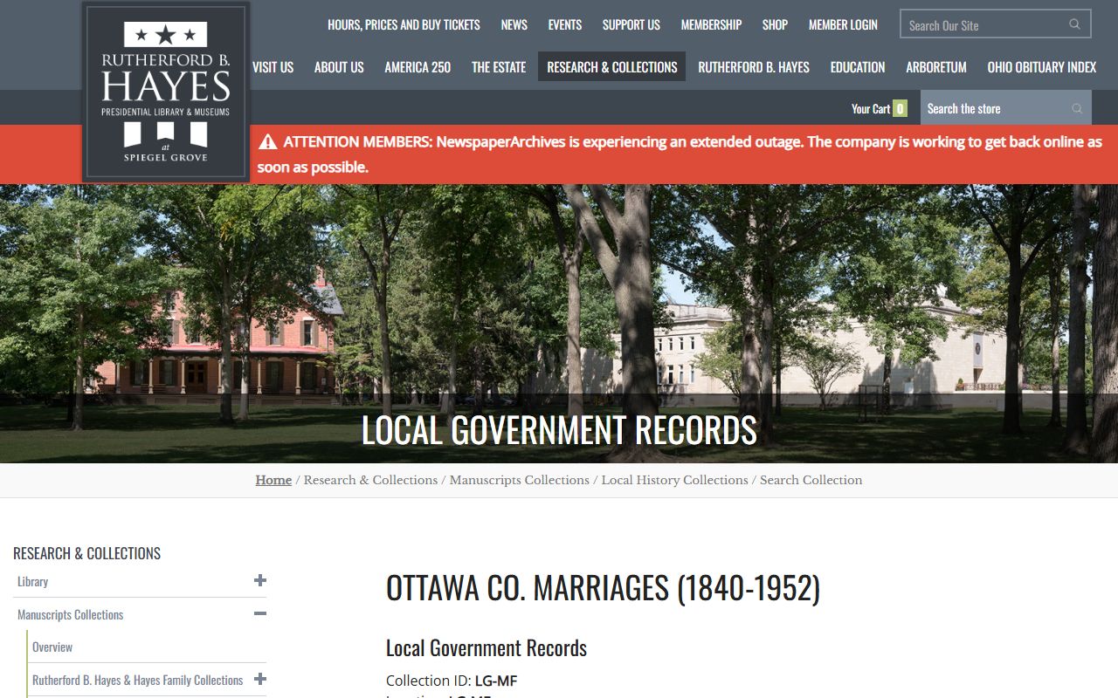Open Hours, Prices and Buy Tickets
Image resolution: width=1118 pixels, height=698 pixels.
point(404,24)
